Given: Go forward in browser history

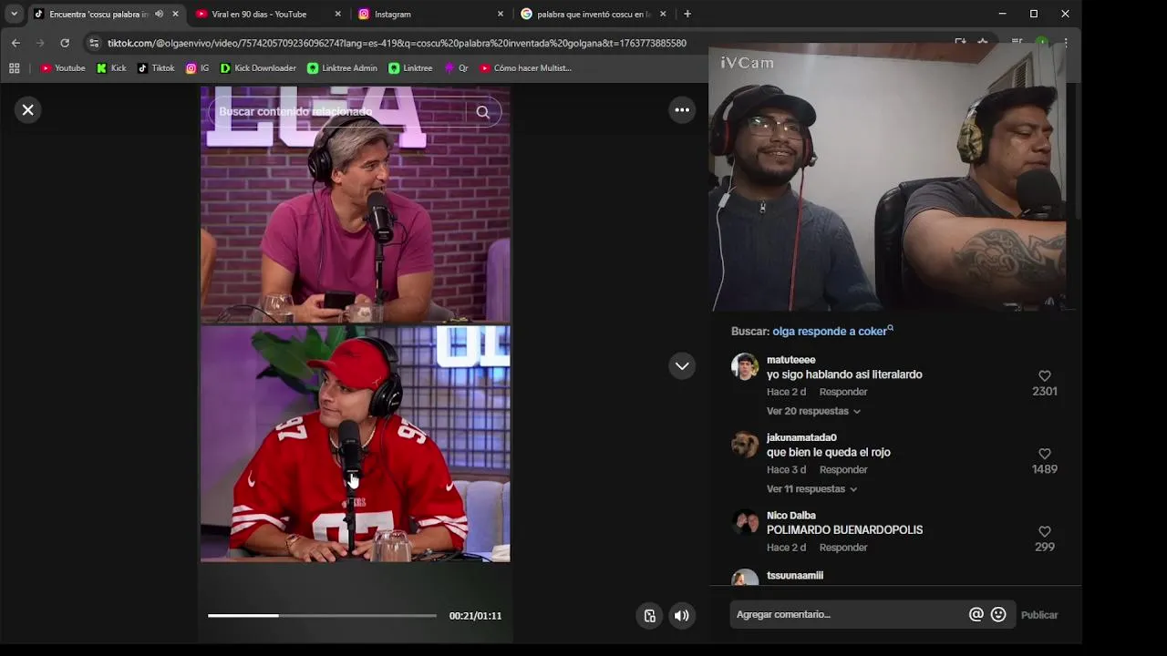Looking at the screenshot, I should (x=40, y=43).
